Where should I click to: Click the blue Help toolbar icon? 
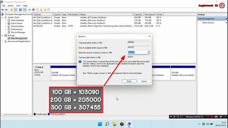(x=20, y=10)
